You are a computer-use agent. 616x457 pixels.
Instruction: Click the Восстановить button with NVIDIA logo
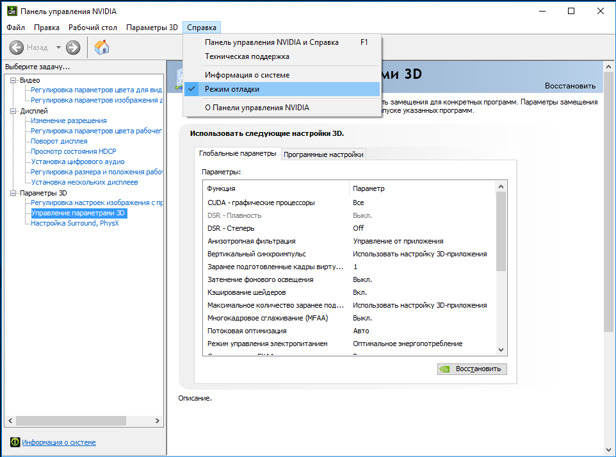[472, 369]
